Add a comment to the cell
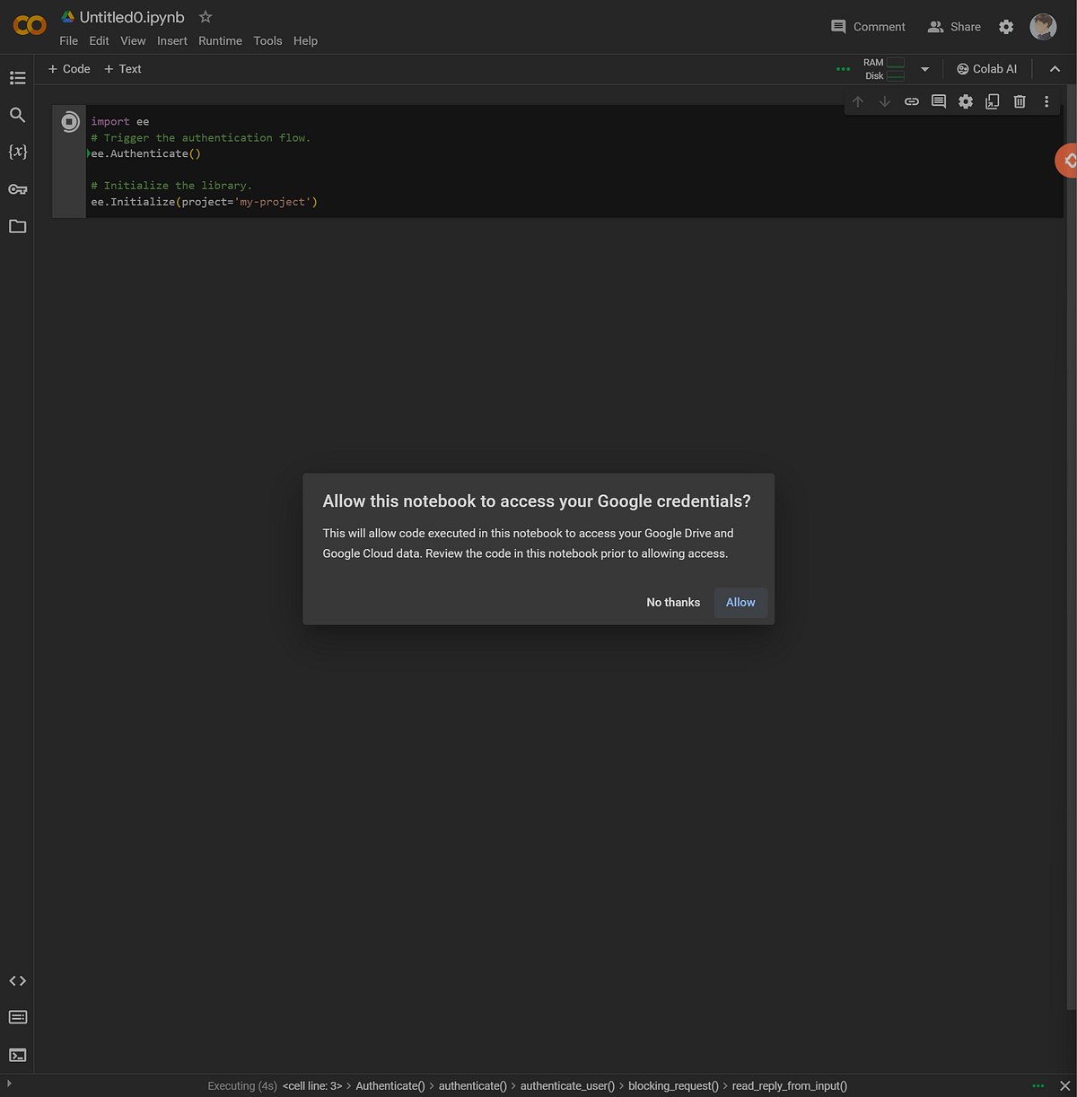The image size is (1077, 1097). coord(938,101)
